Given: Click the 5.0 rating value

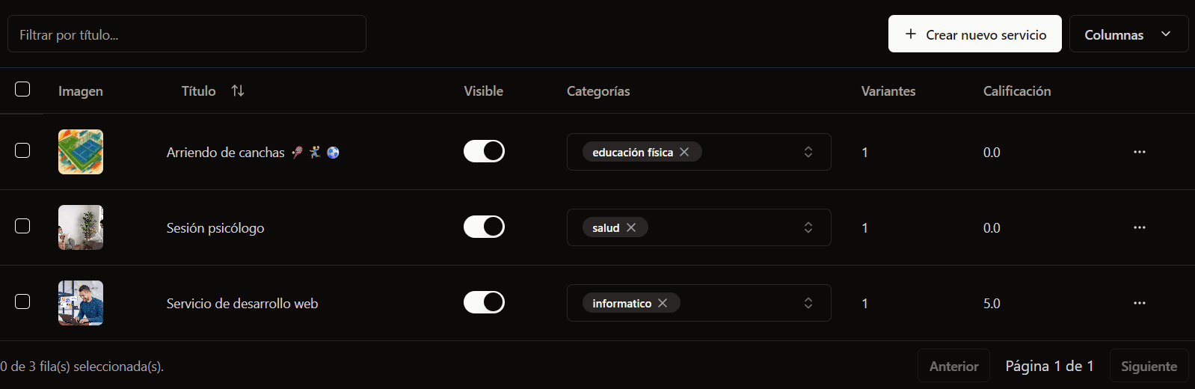Looking at the screenshot, I should pyautogui.click(x=992, y=303).
